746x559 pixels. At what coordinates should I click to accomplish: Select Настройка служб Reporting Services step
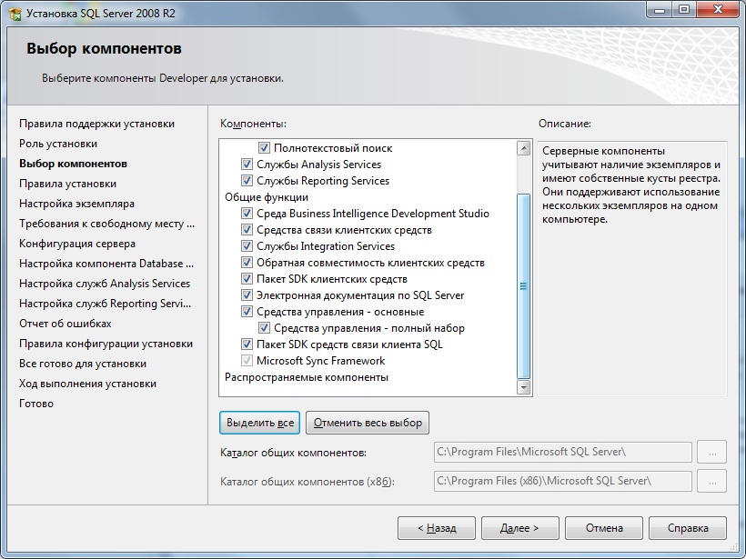[106, 304]
